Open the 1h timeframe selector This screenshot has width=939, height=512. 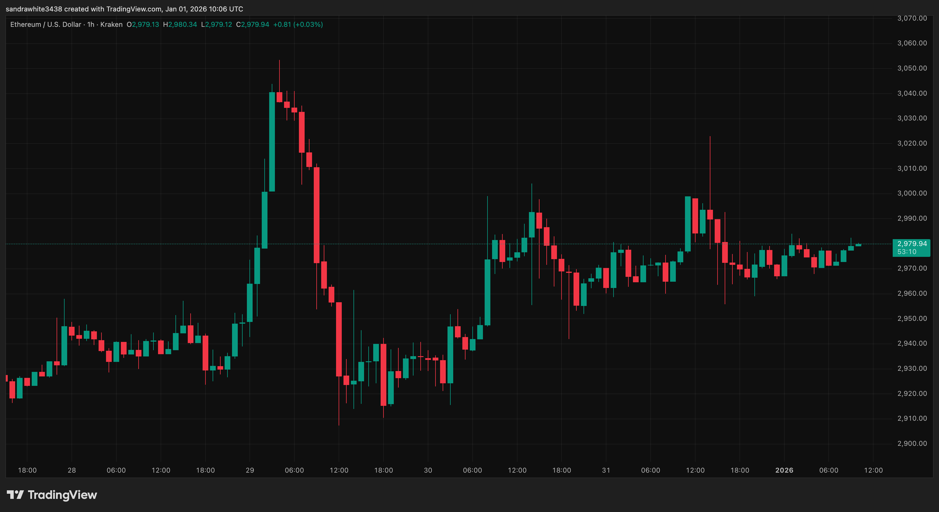tap(91, 24)
